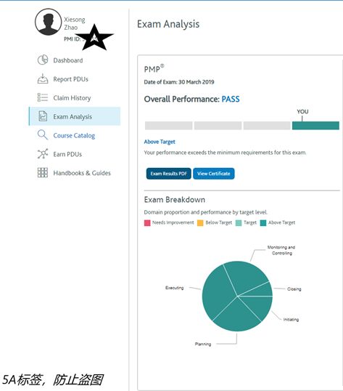The image size is (343, 391).
Task: Click the dark teal Above Target legend swatch
Action: point(263,222)
